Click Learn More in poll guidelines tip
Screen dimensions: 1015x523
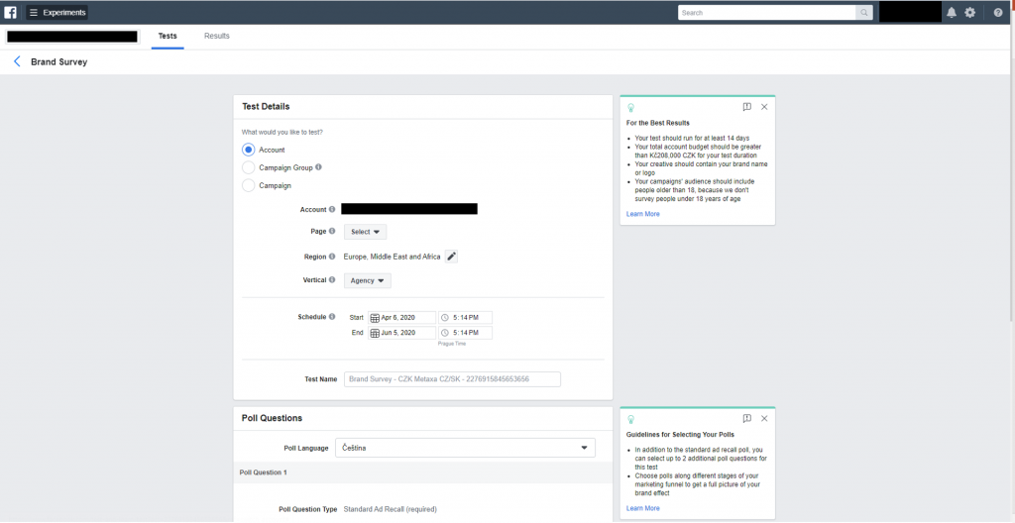pyautogui.click(x=642, y=508)
